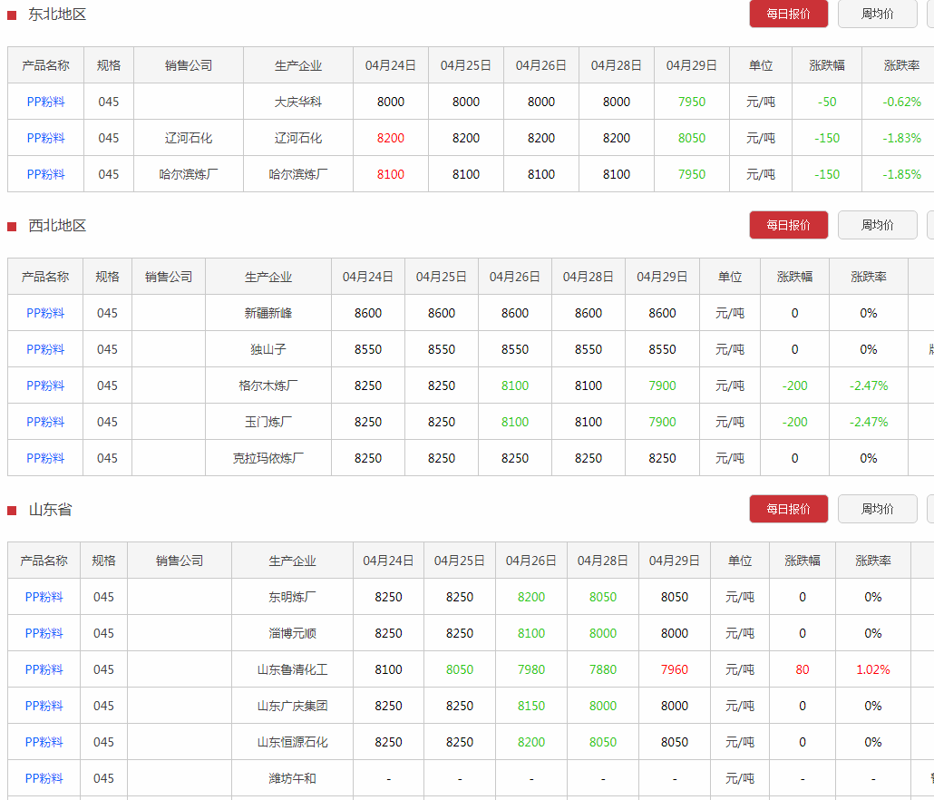Open PP粉料 link in 淄博元顺 row

[x=44, y=634]
